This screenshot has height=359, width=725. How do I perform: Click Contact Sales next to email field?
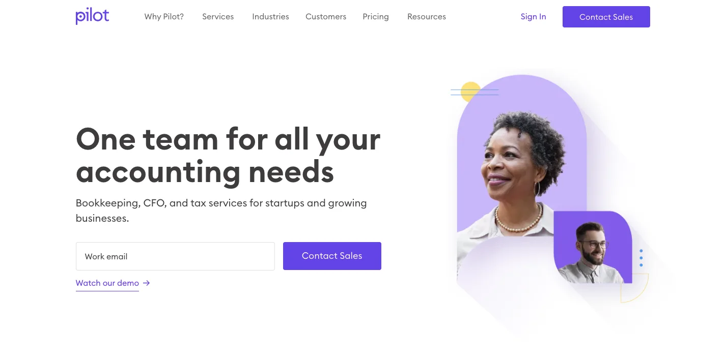pos(332,256)
